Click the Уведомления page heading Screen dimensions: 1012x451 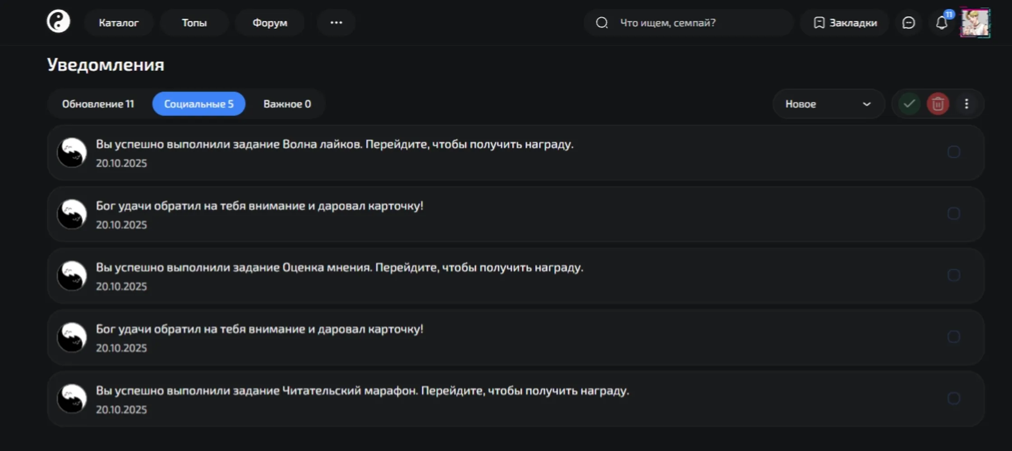point(106,64)
